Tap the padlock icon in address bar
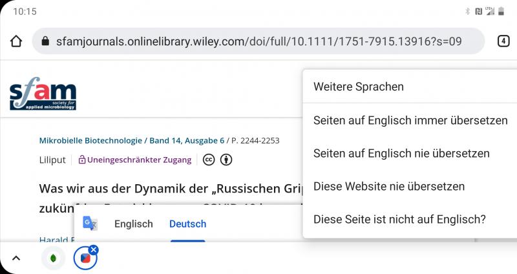517x274 pixels. coord(45,41)
